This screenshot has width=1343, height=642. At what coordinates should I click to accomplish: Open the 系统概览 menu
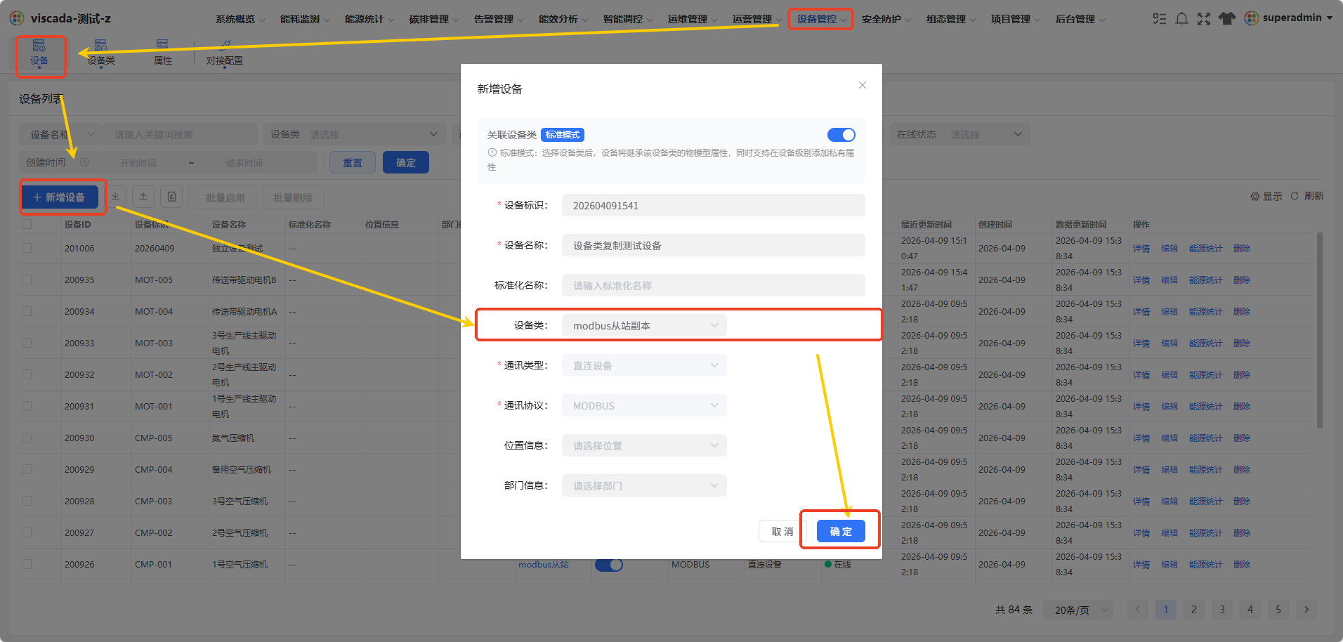click(x=240, y=19)
